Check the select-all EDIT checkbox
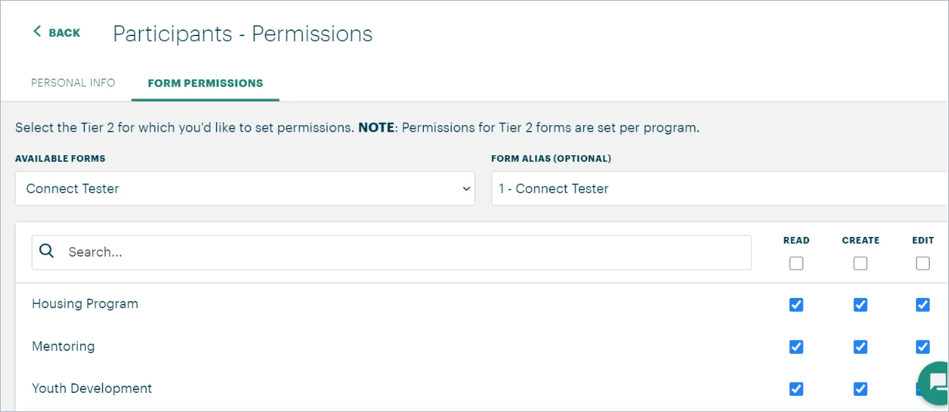 tap(923, 263)
